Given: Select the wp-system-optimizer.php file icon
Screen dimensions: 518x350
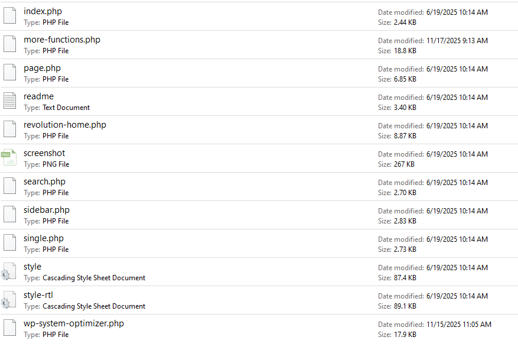Looking at the screenshot, I should 9,328.
